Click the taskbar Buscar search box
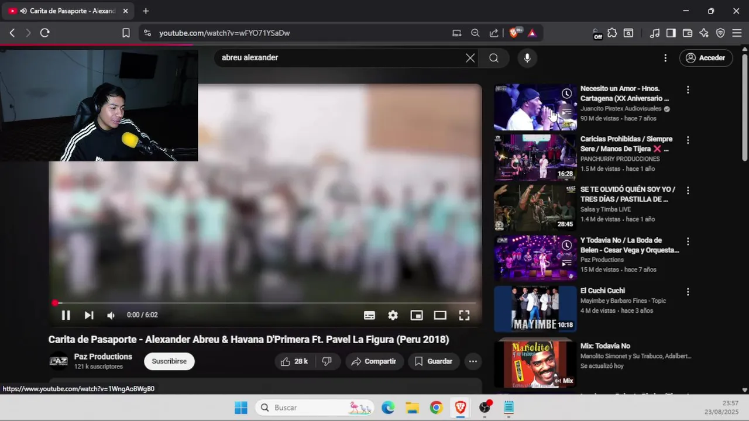 314,408
